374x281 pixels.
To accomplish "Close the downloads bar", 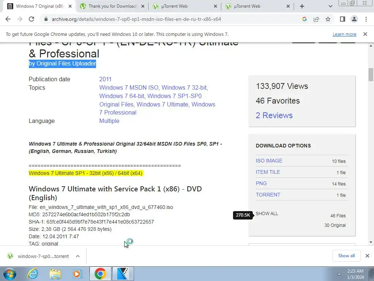I will tap(367, 256).
